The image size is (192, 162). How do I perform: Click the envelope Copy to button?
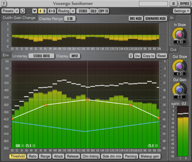149,56
